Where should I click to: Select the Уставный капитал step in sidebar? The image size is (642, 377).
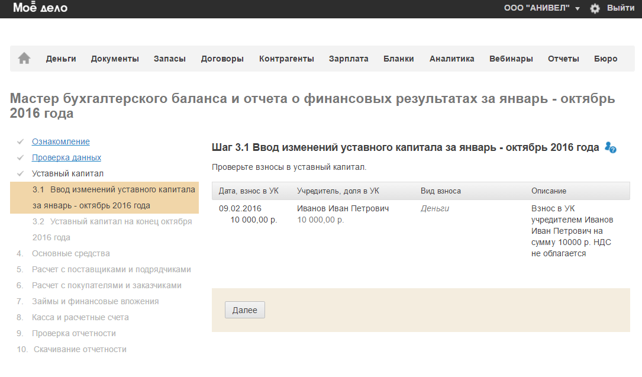[x=67, y=173]
